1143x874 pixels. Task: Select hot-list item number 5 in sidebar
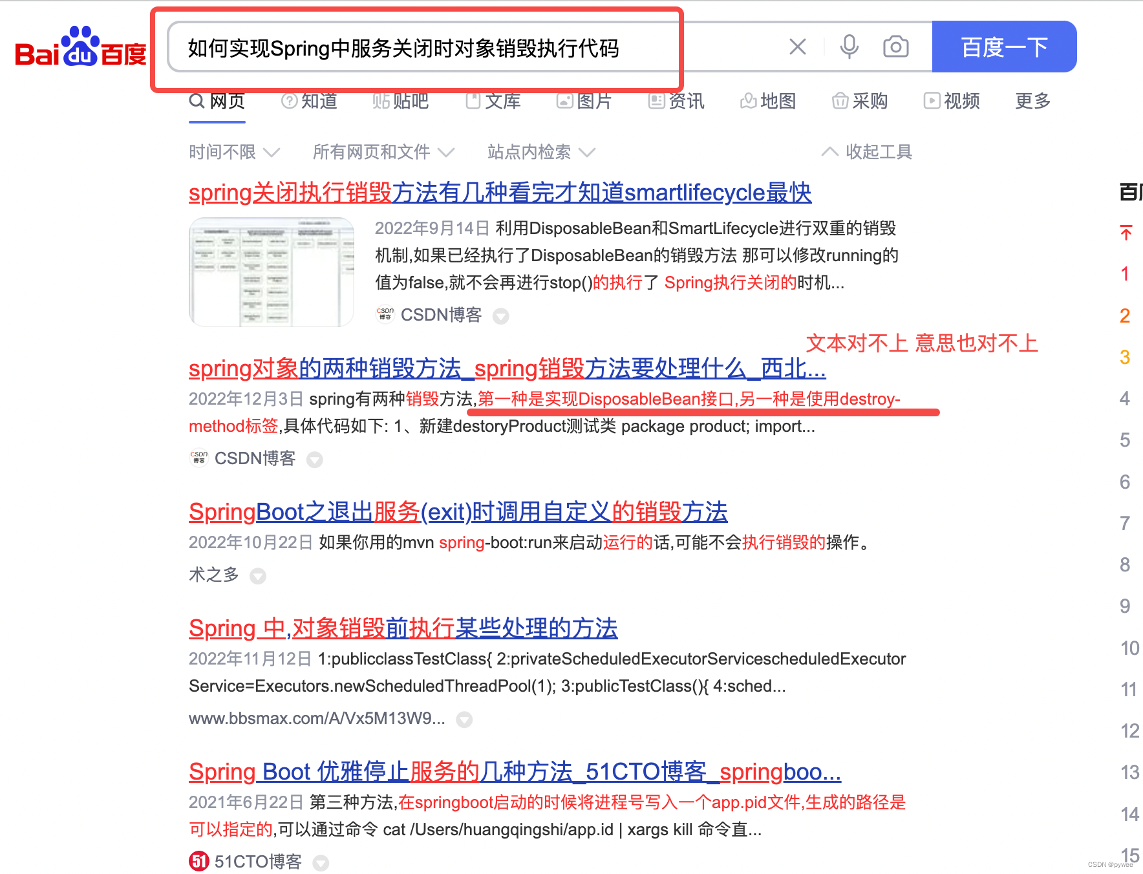[1125, 440]
